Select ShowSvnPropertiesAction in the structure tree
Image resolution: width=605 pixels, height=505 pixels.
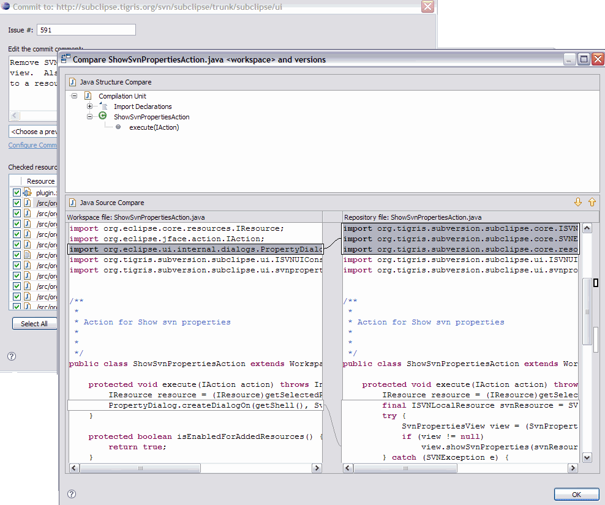coord(152,117)
